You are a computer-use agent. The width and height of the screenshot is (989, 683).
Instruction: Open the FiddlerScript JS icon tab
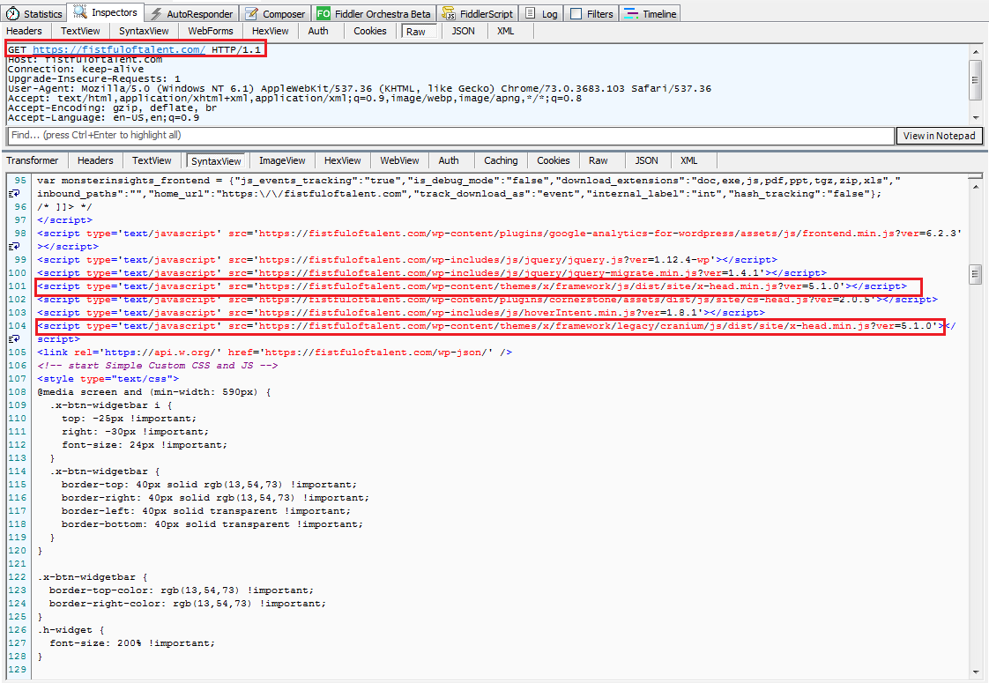tap(450, 14)
